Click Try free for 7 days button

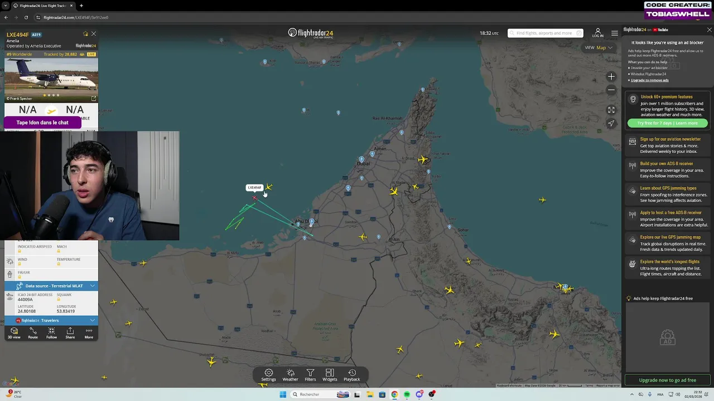pyautogui.click(x=668, y=123)
